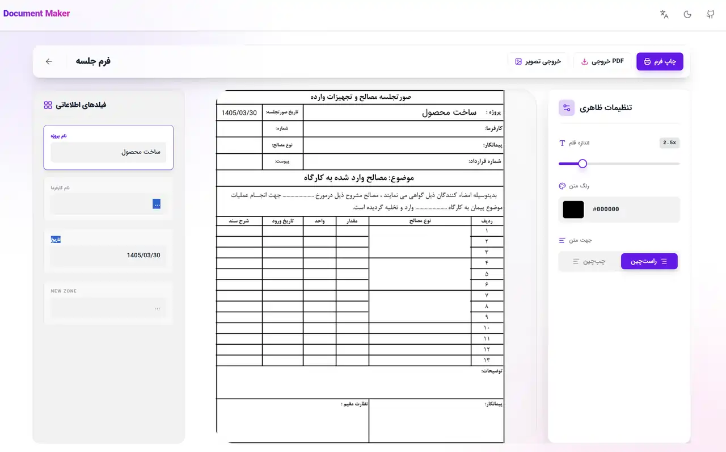Click the ردیف column header

pos(487,221)
